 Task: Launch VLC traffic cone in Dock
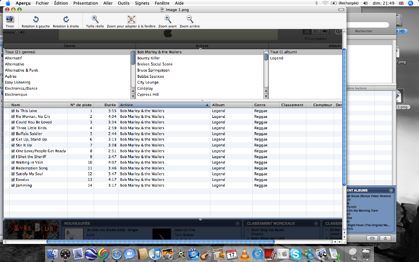tap(244, 254)
